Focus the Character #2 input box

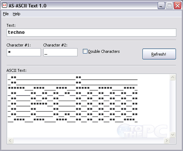point(61,52)
